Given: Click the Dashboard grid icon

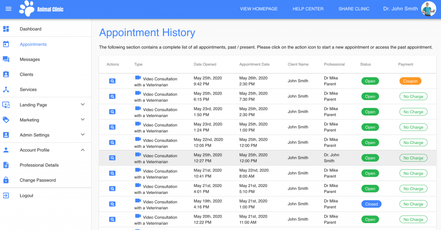Looking at the screenshot, I should (x=6, y=29).
